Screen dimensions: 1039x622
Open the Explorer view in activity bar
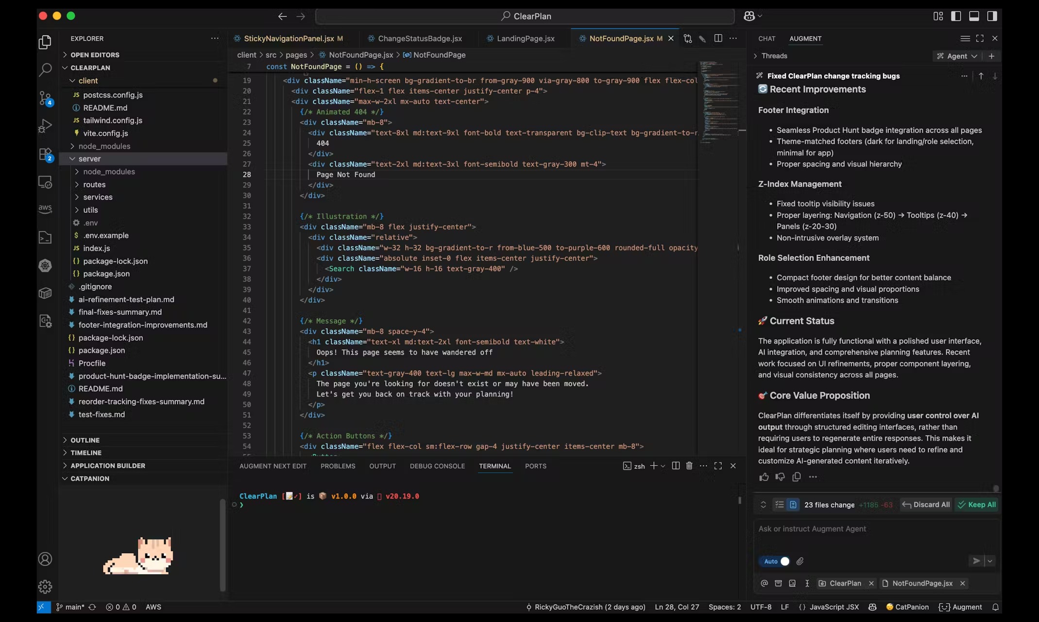pyautogui.click(x=45, y=42)
